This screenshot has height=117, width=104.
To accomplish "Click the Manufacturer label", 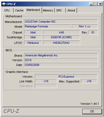I will click(13, 22).
